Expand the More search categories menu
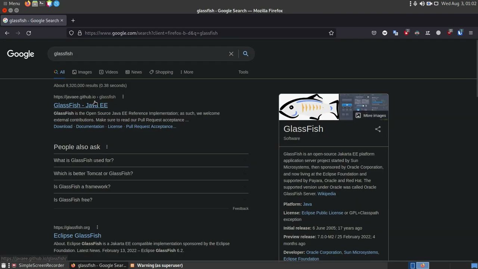Screen dimensions: 478x269 pos(187,72)
